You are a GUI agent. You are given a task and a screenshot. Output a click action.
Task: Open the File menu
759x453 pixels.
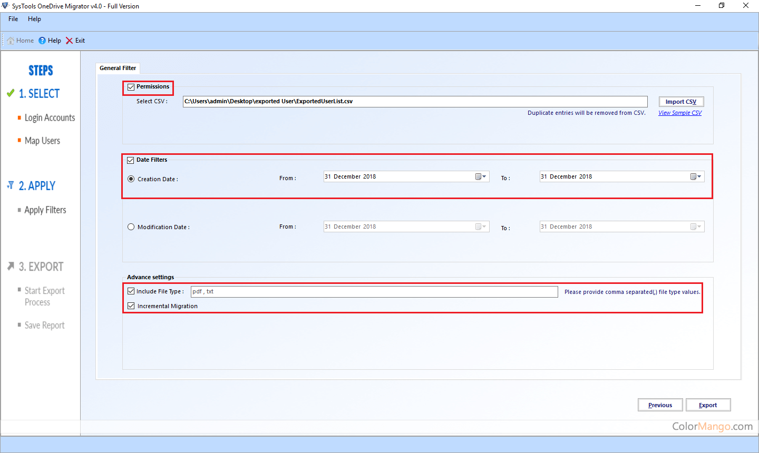(x=13, y=19)
